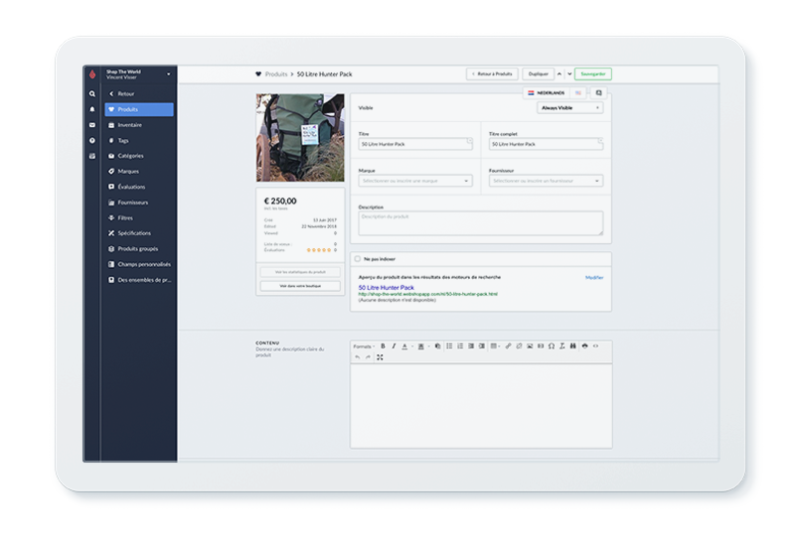
Task: Open Produits groupés in the sidebar menu
Action: pos(139,249)
